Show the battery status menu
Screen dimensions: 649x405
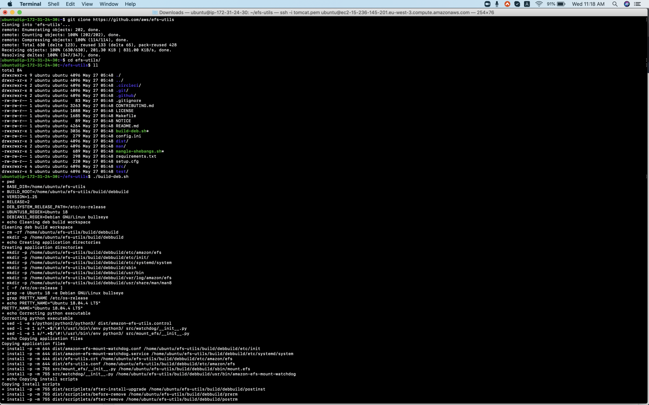[x=561, y=4]
